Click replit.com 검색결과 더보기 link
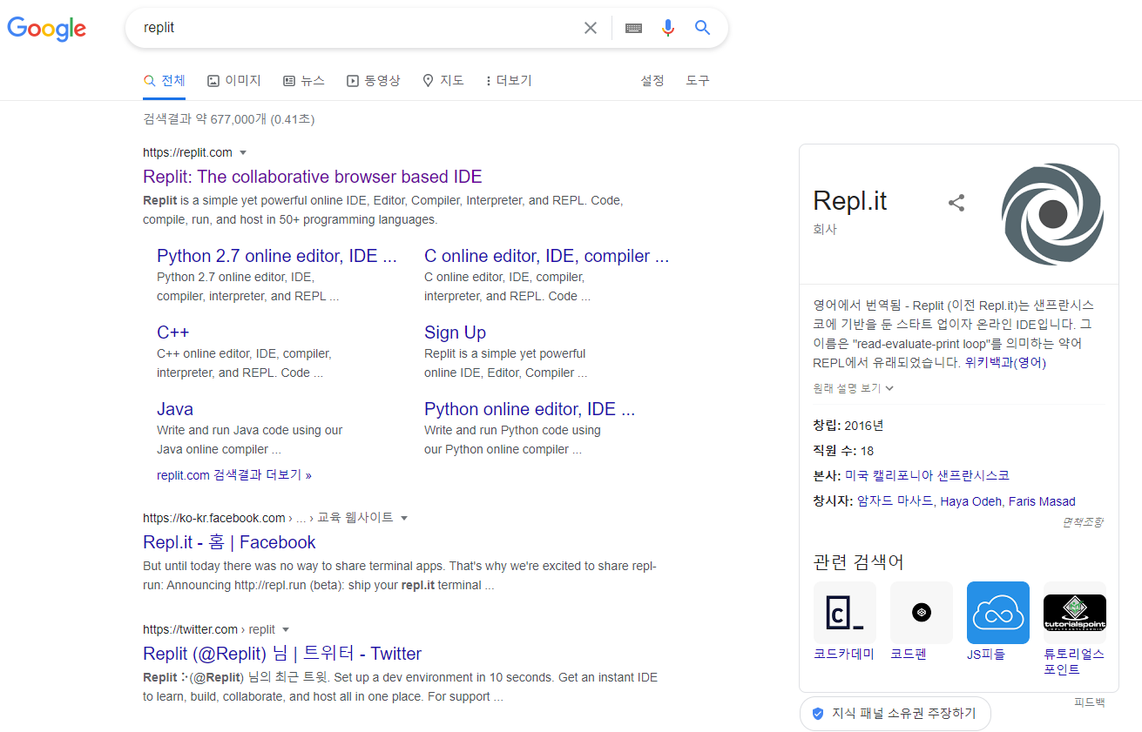1142x732 pixels. [x=234, y=475]
